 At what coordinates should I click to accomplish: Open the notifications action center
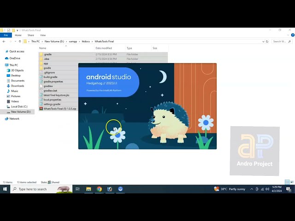tap(289, 189)
